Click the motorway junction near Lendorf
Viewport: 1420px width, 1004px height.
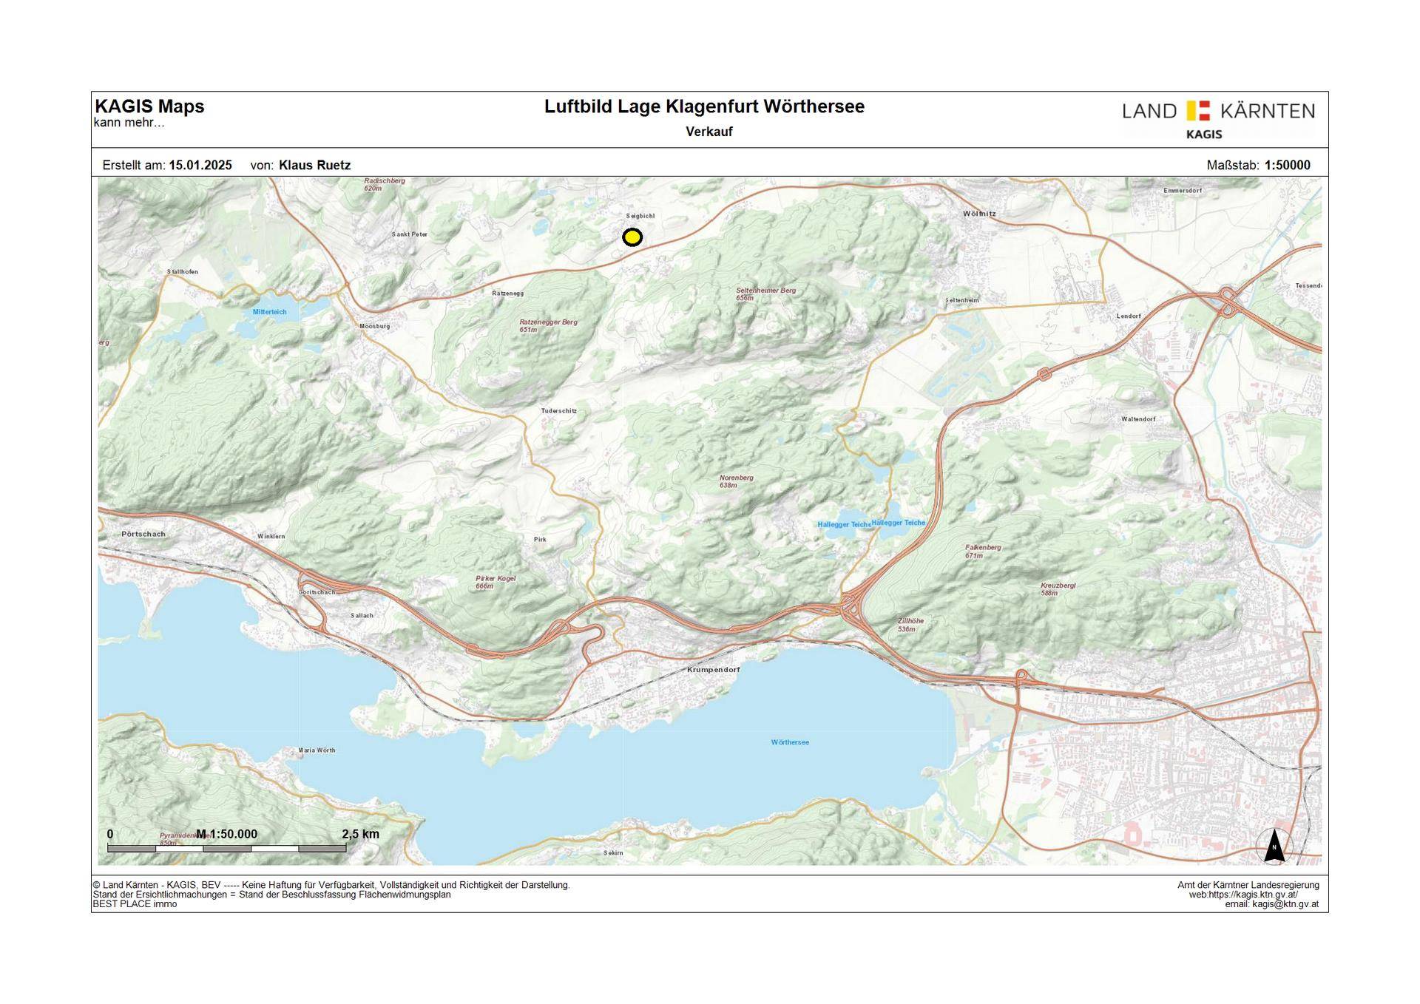(x=1228, y=302)
